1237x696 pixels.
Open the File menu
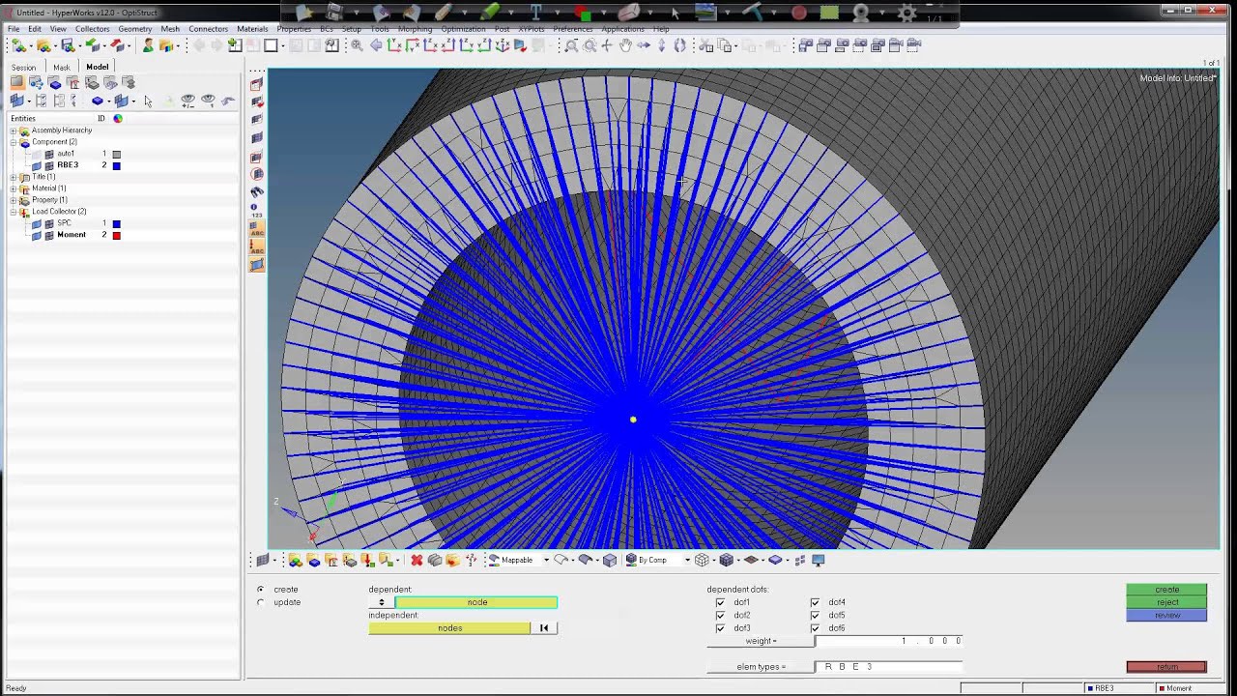[x=14, y=29]
